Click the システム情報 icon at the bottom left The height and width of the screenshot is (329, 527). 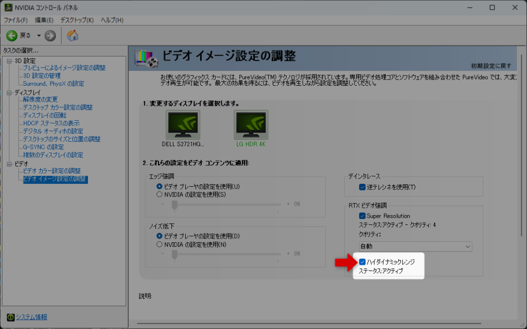[x=11, y=317]
